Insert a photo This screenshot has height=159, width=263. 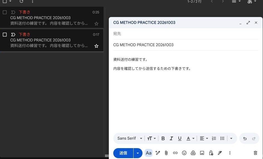(202, 153)
